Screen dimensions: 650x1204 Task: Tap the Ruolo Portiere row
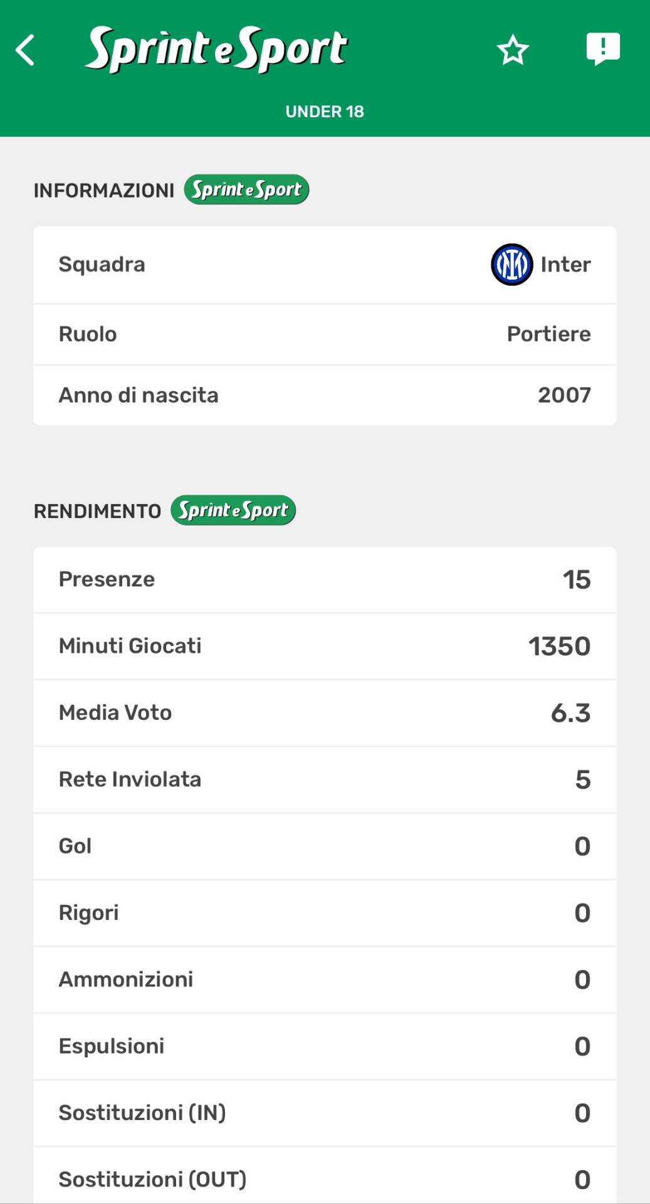coord(325,334)
